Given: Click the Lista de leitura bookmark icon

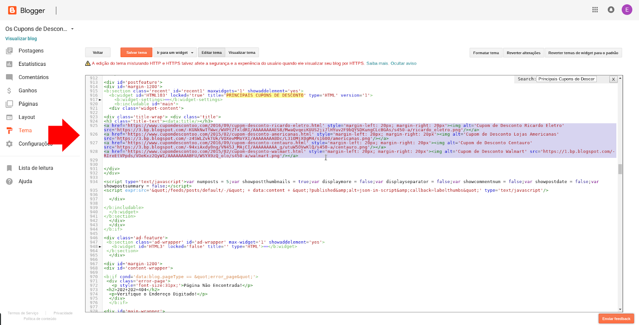Looking at the screenshot, I should click(x=9, y=168).
